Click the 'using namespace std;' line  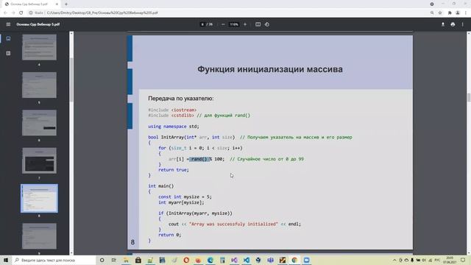[174, 127]
